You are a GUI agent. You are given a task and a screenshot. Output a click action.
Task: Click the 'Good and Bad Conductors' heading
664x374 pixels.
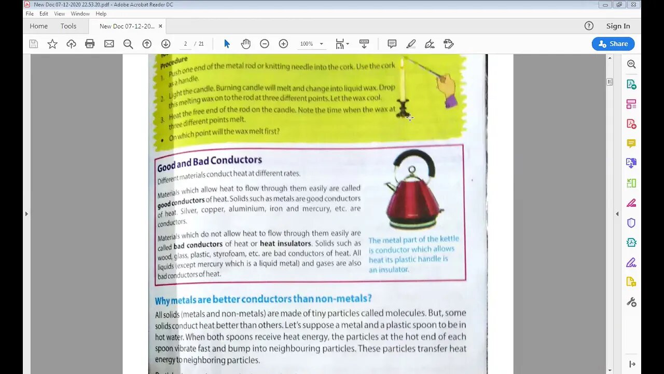pos(210,163)
